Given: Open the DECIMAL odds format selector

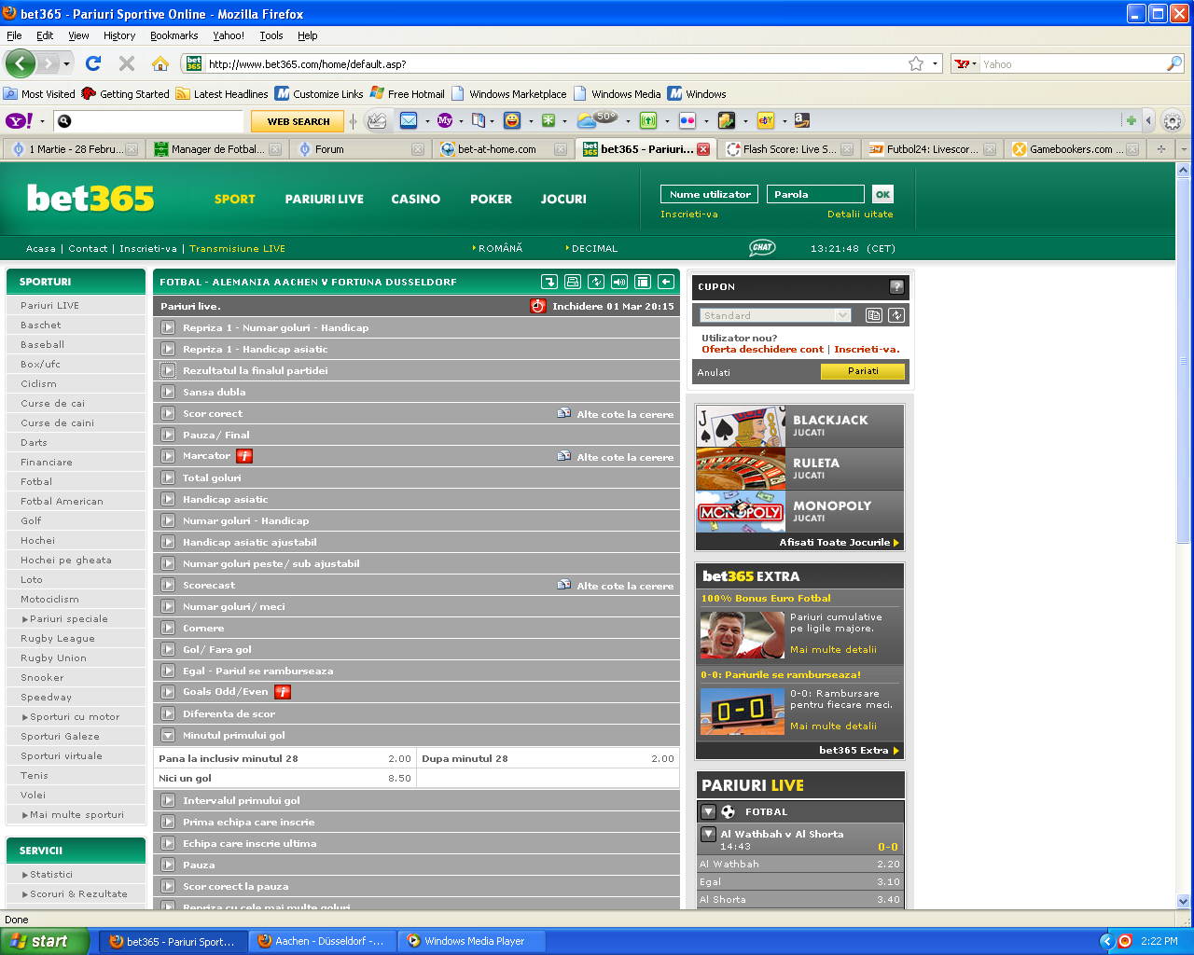Looking at the screenshot, I should click(x=592, y=248).
